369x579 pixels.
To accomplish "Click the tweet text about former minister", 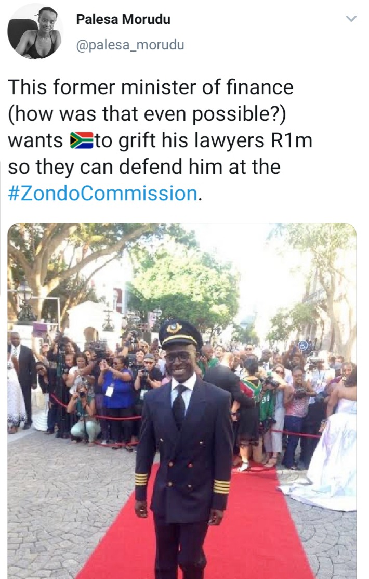I will tap(160, 140).
